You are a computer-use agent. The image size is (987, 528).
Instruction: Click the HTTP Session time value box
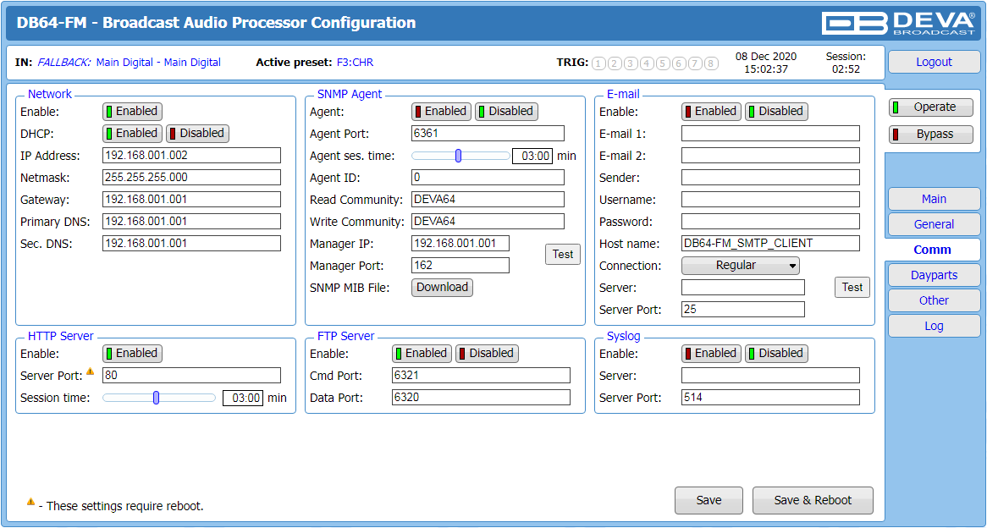[x=243, y=399]
